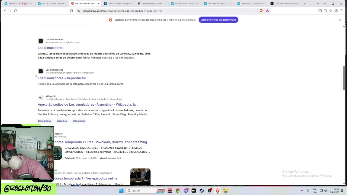Click favicon of the Reproductor result
The image size is (347, 195).
(41, 71)
